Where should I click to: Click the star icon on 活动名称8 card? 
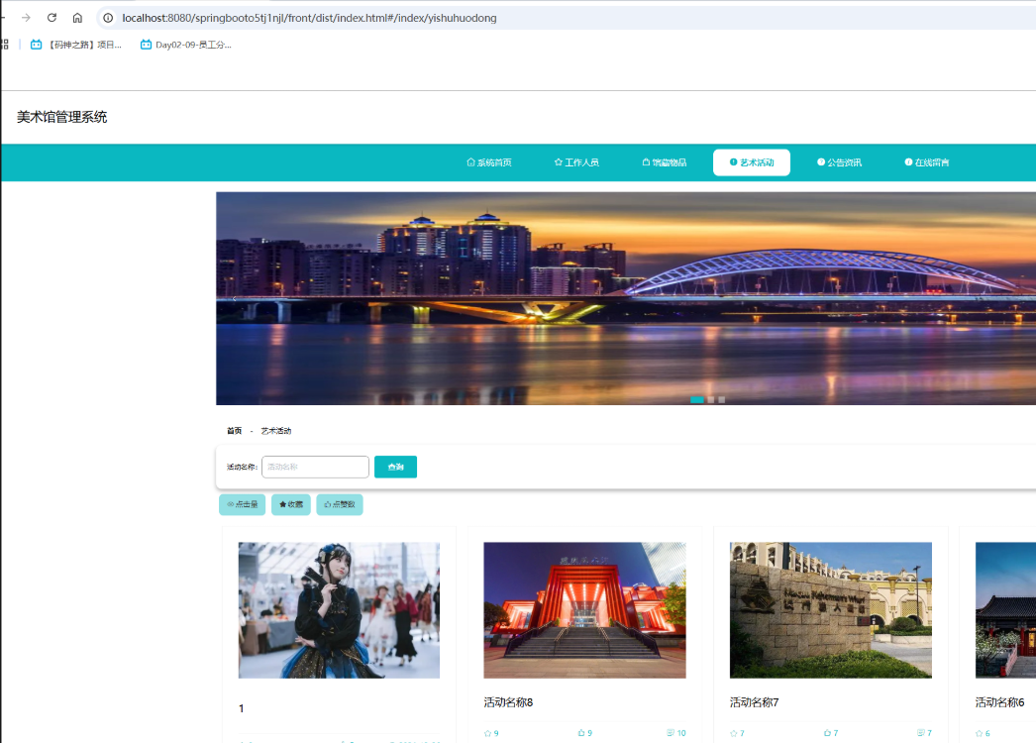(x=487, y=734)
